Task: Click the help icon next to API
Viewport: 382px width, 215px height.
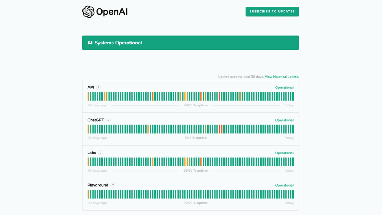Action: coord(98,87)
